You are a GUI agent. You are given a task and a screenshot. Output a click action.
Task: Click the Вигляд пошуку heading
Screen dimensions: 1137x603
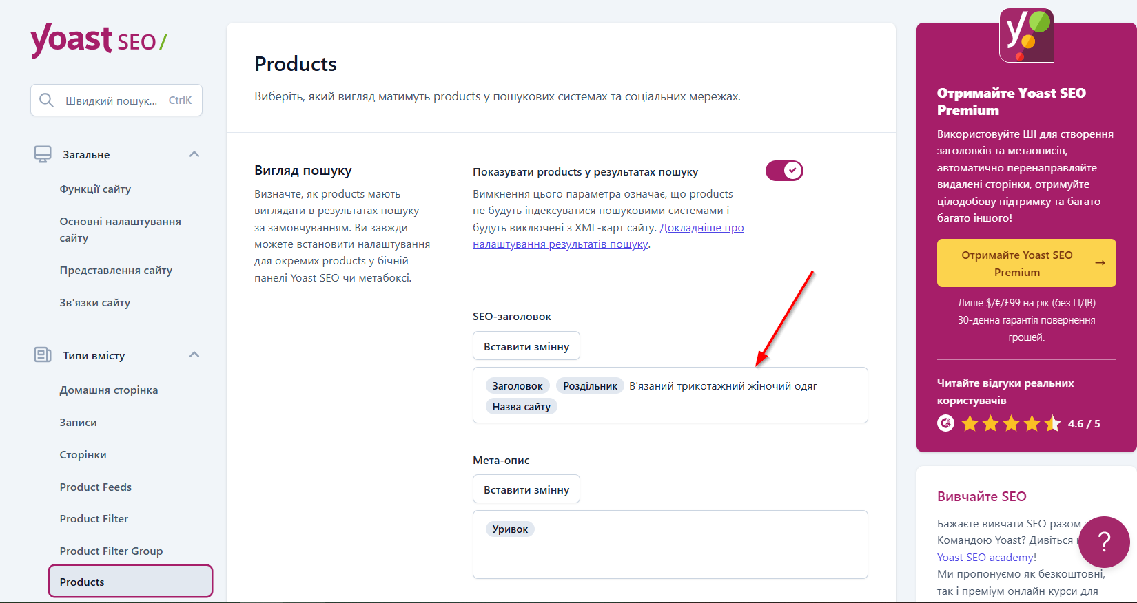pos(303,171)
